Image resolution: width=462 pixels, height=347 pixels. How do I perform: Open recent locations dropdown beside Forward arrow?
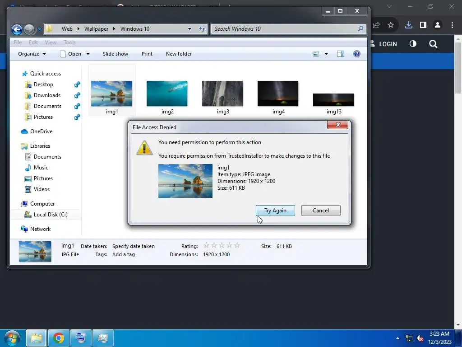coord(39,29)
